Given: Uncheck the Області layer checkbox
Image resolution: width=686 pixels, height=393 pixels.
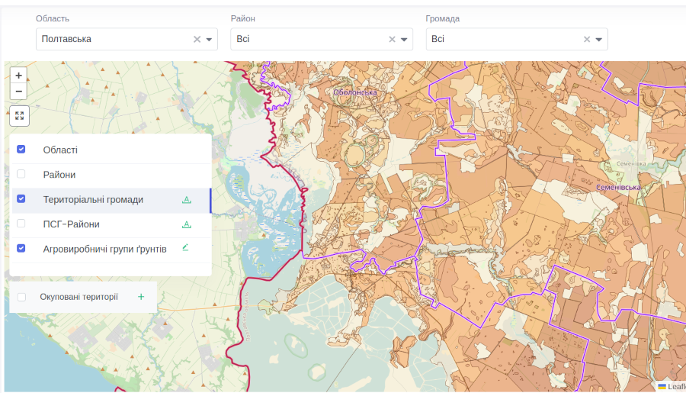Looking at the screenshot, I should click(21, 150).
